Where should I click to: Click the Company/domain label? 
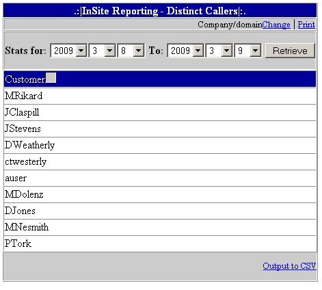230,25
